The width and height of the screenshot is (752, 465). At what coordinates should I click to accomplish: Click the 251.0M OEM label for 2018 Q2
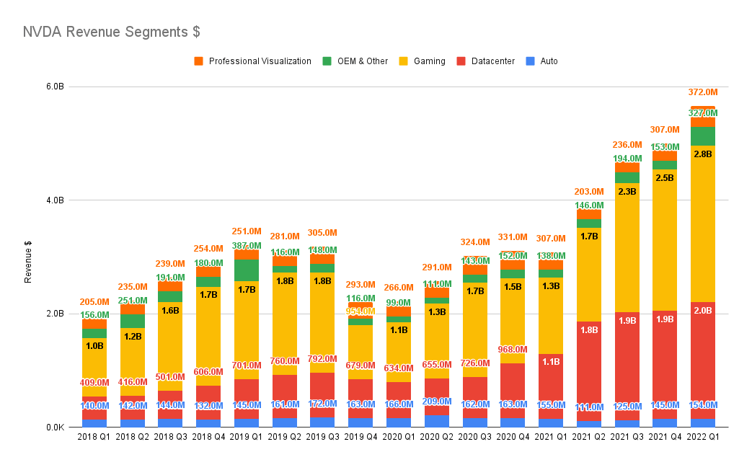click(x=133, y=301)
